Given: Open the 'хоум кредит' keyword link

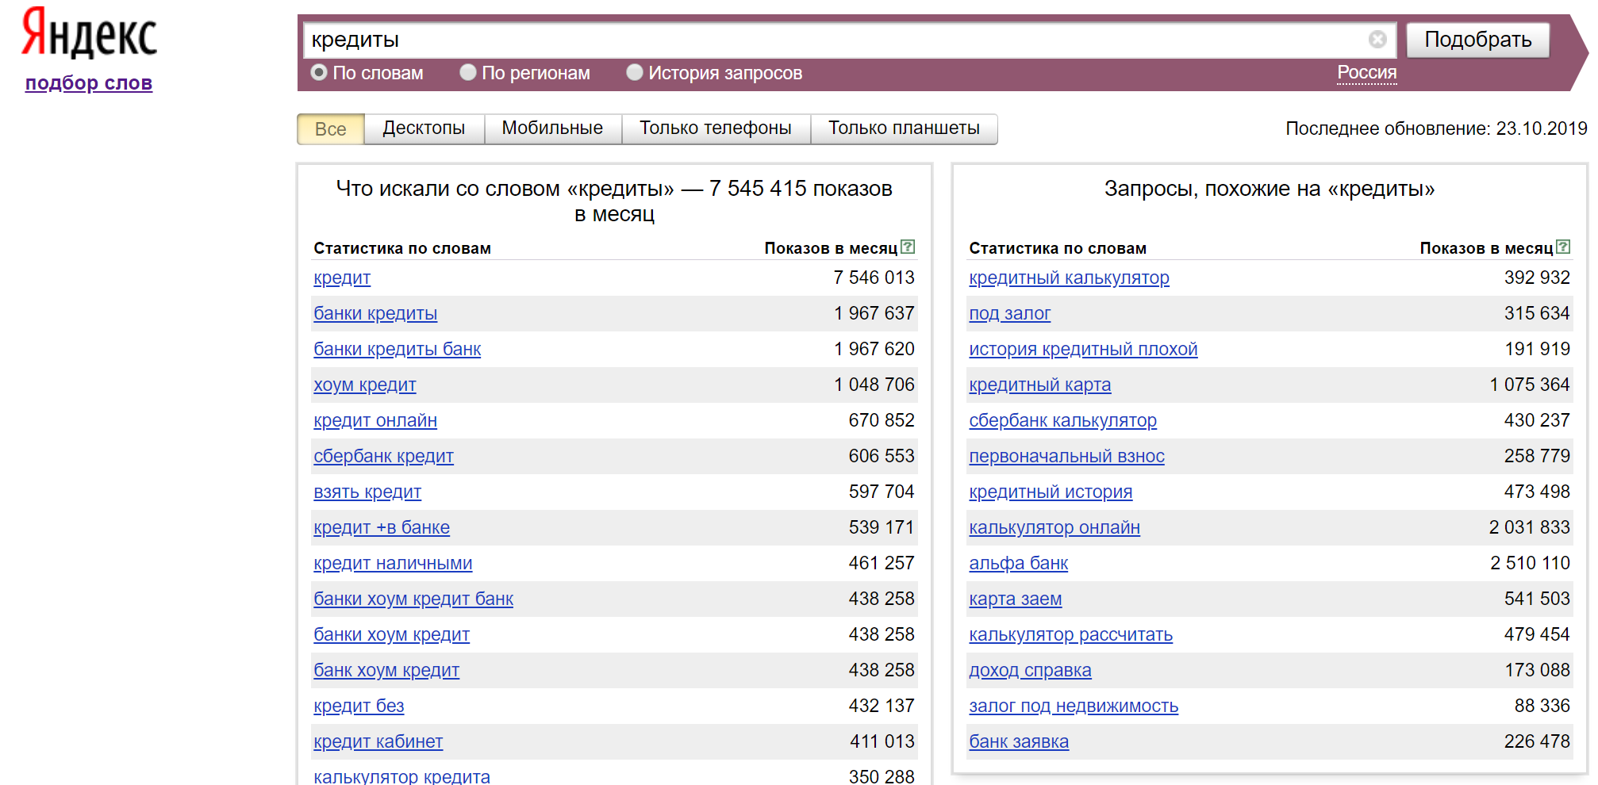Looking at the screenshot, I should pyautogui.click(x=364, y=385).
